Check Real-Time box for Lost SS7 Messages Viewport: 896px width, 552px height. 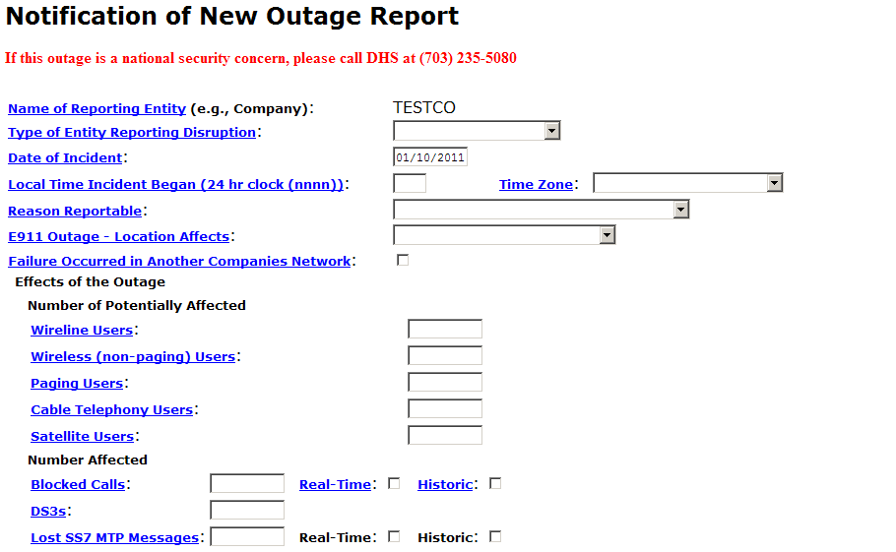394,536
